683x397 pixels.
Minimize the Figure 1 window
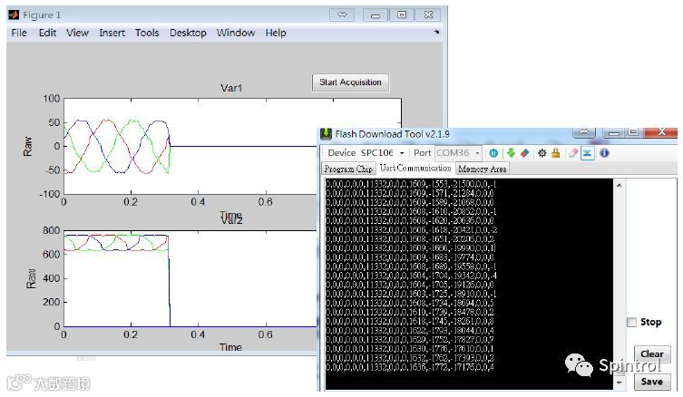(x=375, y=15)
